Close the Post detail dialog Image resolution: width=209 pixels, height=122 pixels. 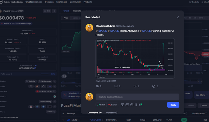point(178,17)
